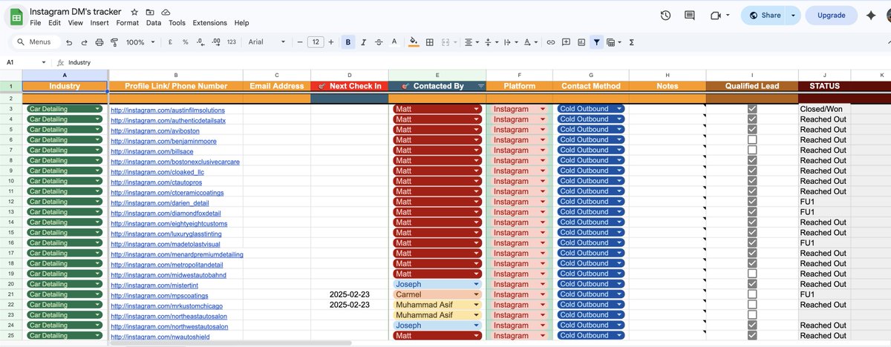Open horizontal align dropdown
The height and width of the screenshot is (347, 891).
coord(471,42)
